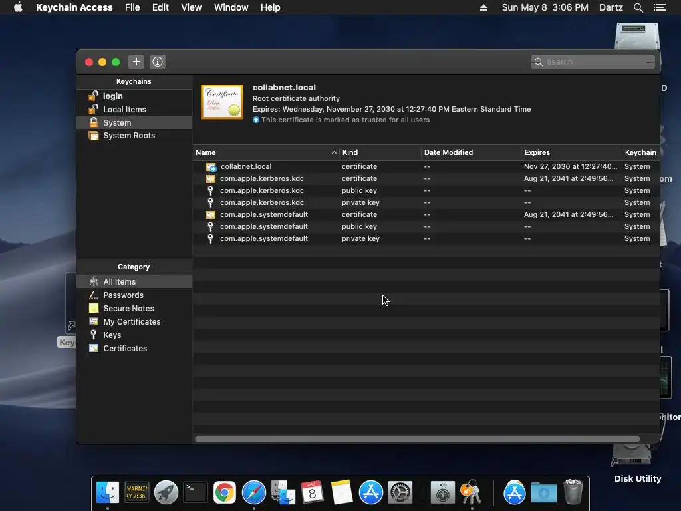Image resolution: width=681 pixels, height=511 pixels.
Task: Select the System Roots keychain
Action: tap(134, 136)
